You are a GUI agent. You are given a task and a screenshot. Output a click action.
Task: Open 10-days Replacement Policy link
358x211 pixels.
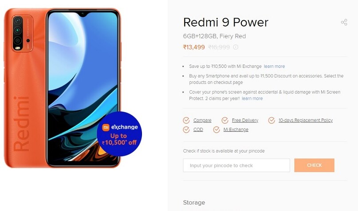(x=306, y=120)
